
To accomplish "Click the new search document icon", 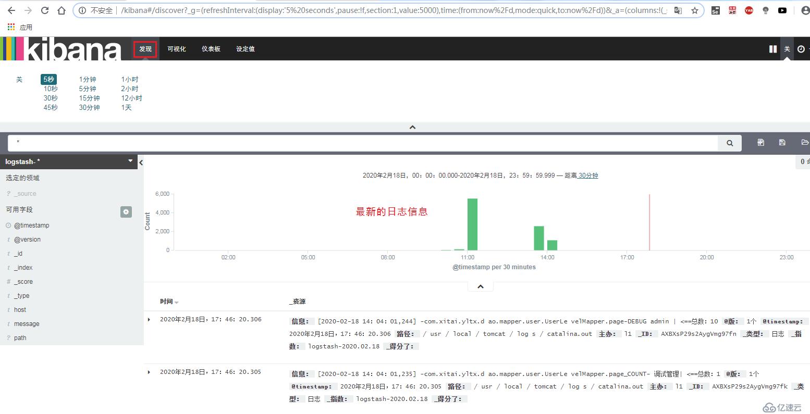I will pyautogui.click(x=760, y=142).
